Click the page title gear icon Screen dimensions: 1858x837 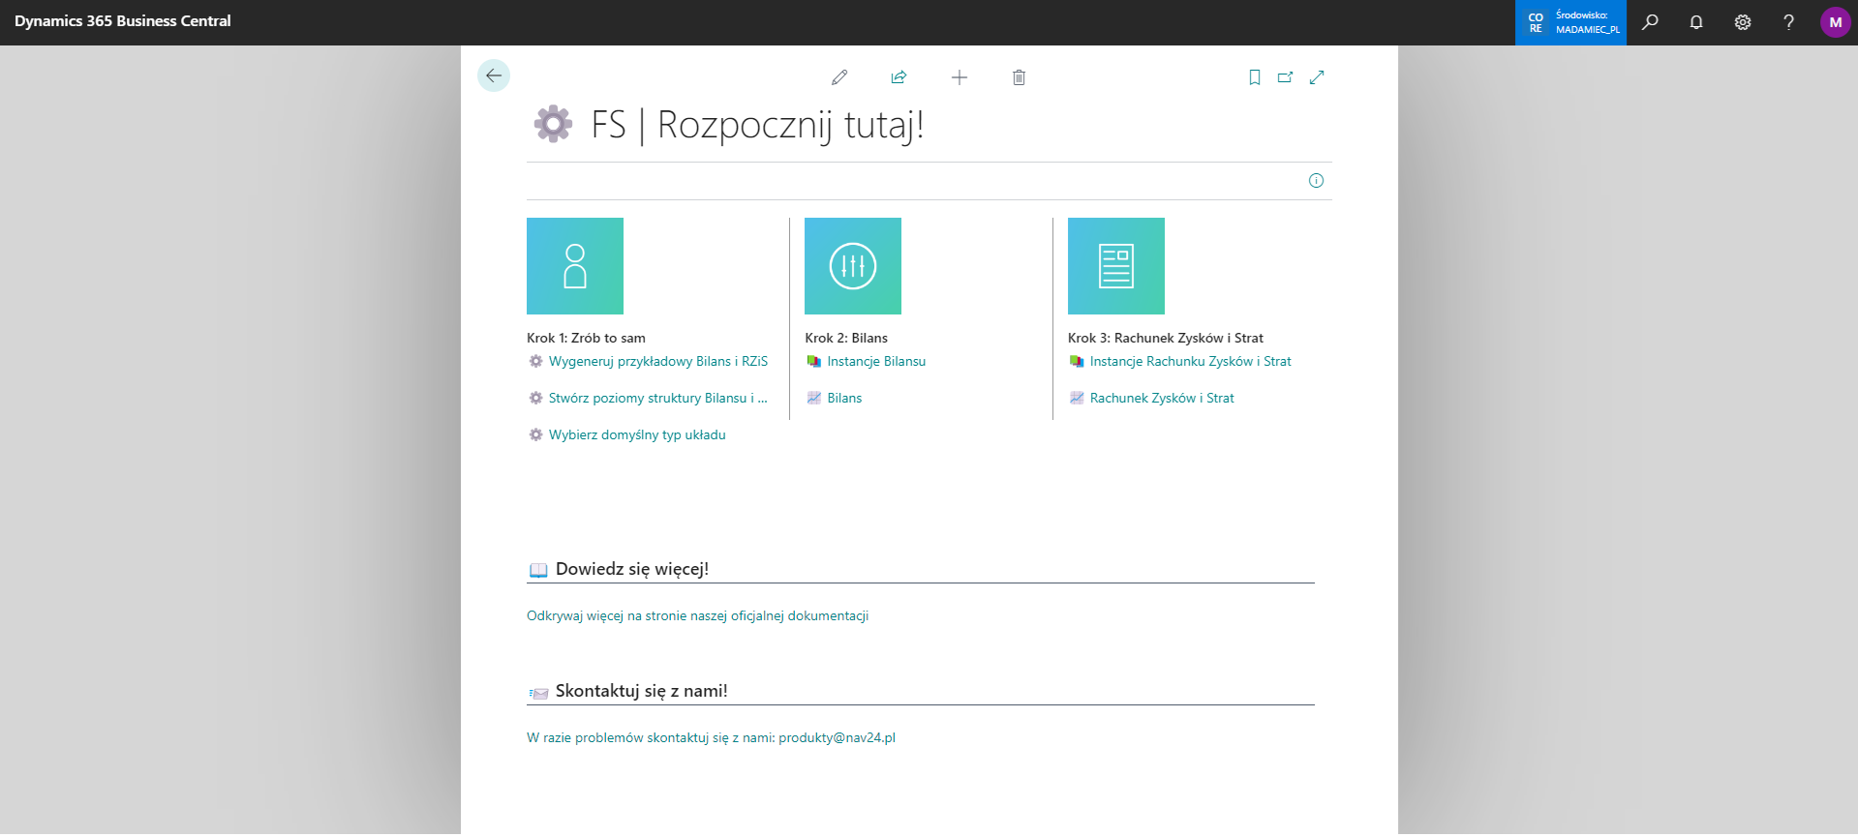click(x=553, y=124)
